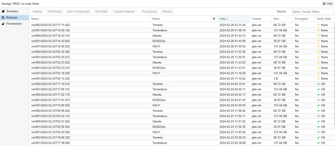This screenshot has width=335, height=146.
Task: Click the Summary notebook icon in sidebar
Action: 3,11
